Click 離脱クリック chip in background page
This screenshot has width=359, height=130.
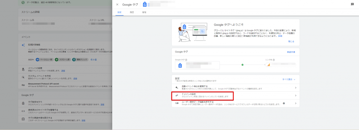pyautogui.click(x=80, y=60)
